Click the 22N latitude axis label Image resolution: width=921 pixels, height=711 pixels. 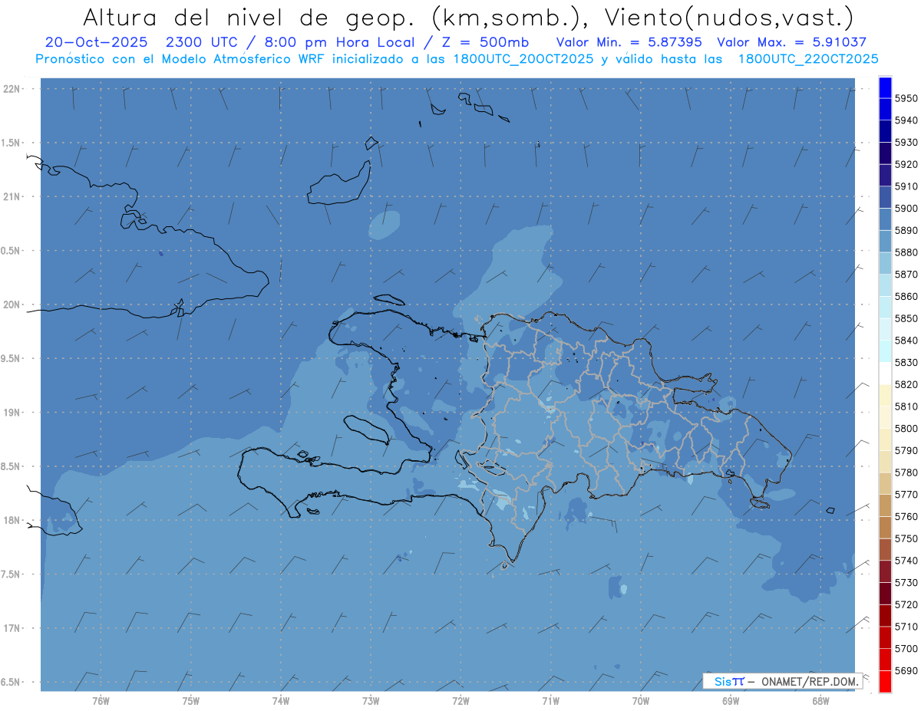tap(13, 88)
